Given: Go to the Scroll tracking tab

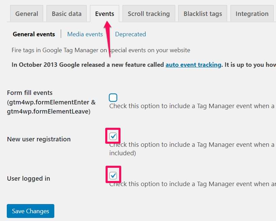Looking at the screenshot, I should tap(149, 14).
